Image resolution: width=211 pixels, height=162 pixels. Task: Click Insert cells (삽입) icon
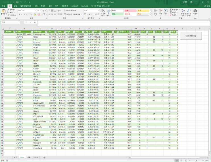point(156,11)
